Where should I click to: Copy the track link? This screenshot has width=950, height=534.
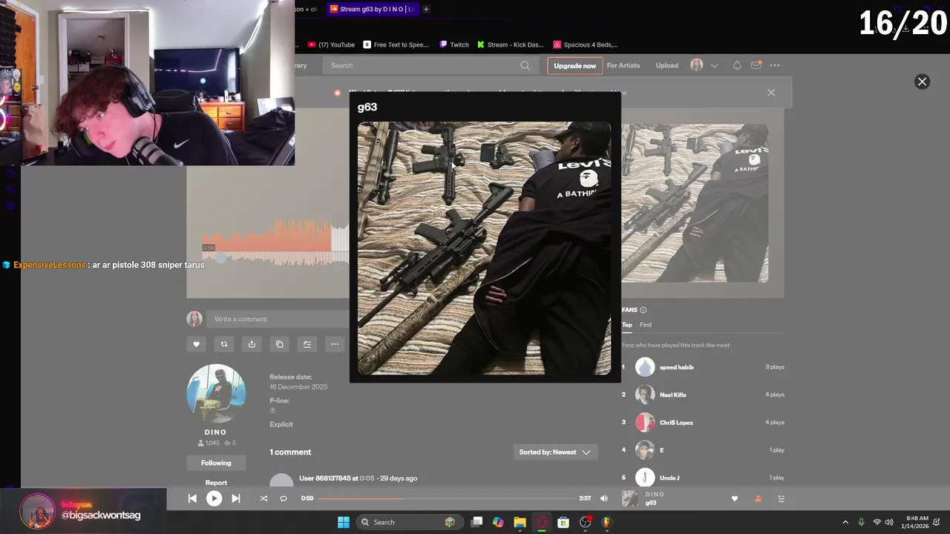pyautogui.click(x=279, y=344)
